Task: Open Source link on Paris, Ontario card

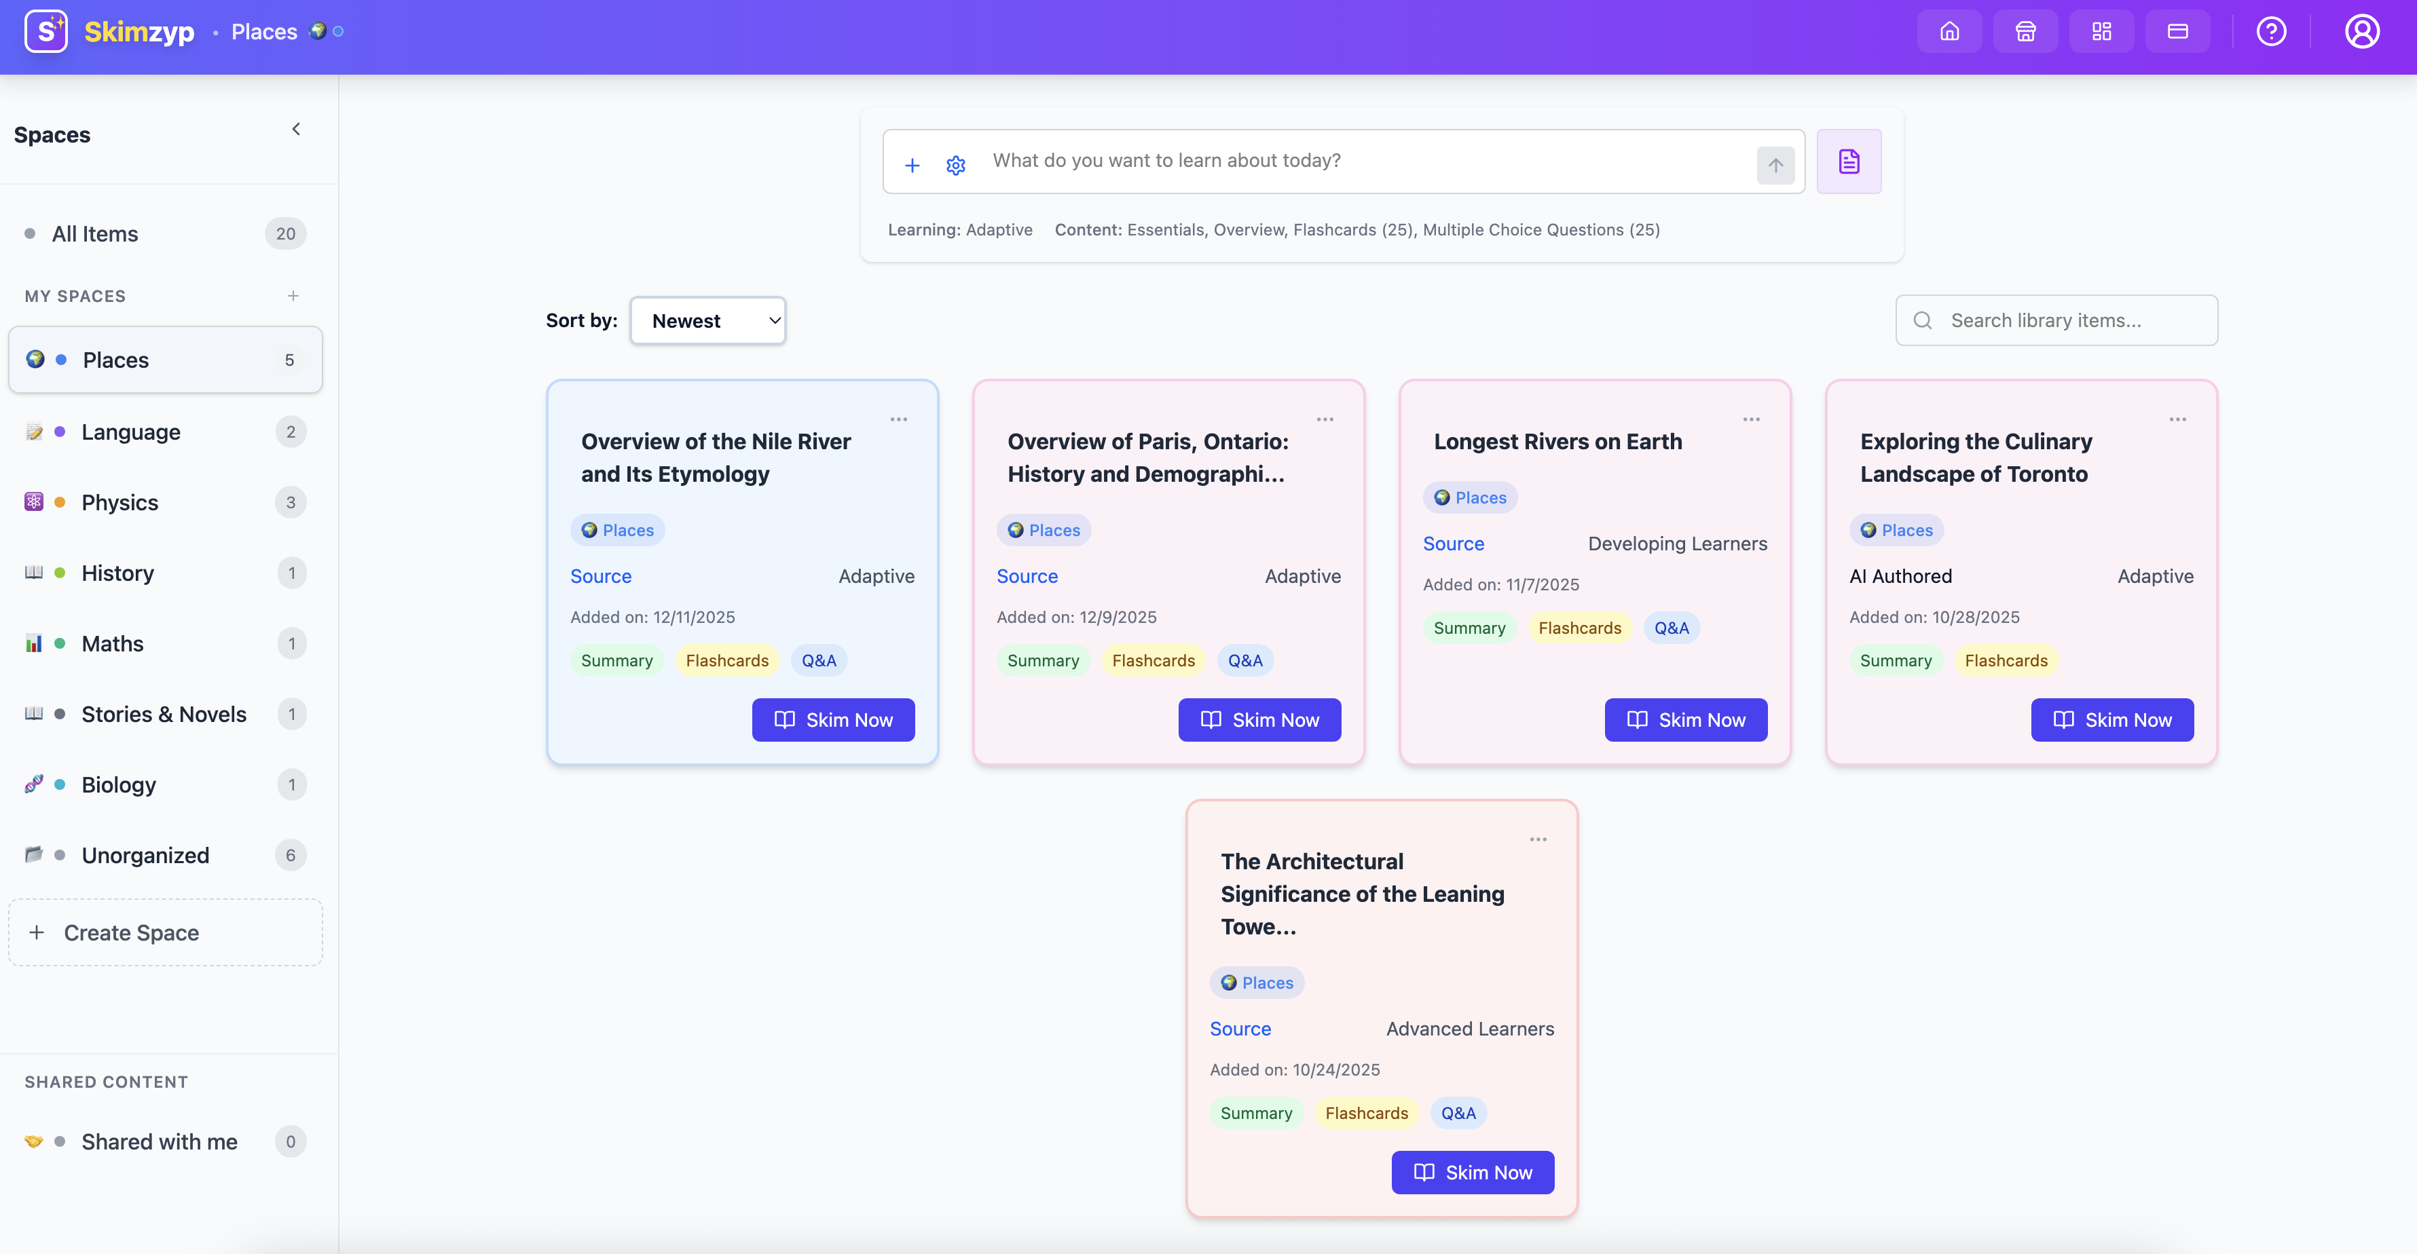Action: pos(1027,576)
